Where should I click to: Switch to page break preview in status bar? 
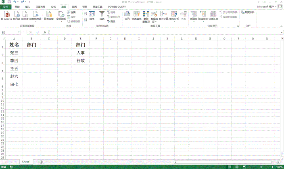point(244,167)
